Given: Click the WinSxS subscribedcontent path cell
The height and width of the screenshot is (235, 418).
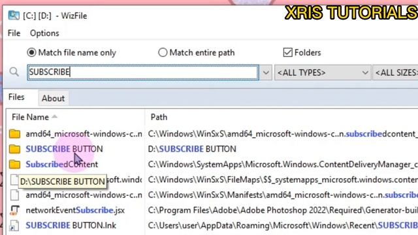Looking at the screenshot, I should pyautogui.click(x=283, y=134).
